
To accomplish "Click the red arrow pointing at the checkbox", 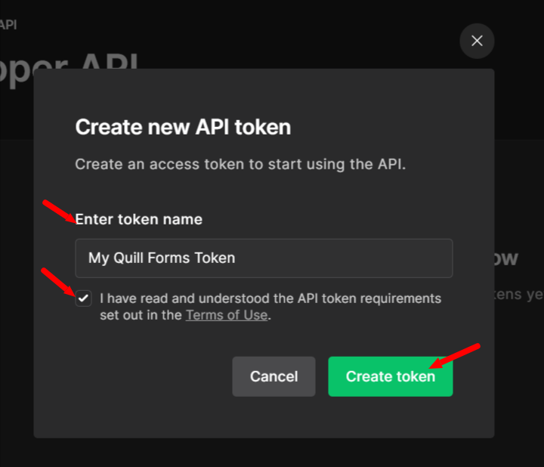I will point(57,282).
